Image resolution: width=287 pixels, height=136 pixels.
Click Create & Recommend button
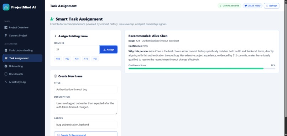pyautogui.click(x=85, y=134)
